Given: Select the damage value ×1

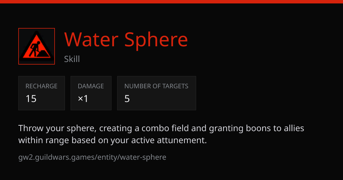Looking at the screenshot, I should 83,99.
